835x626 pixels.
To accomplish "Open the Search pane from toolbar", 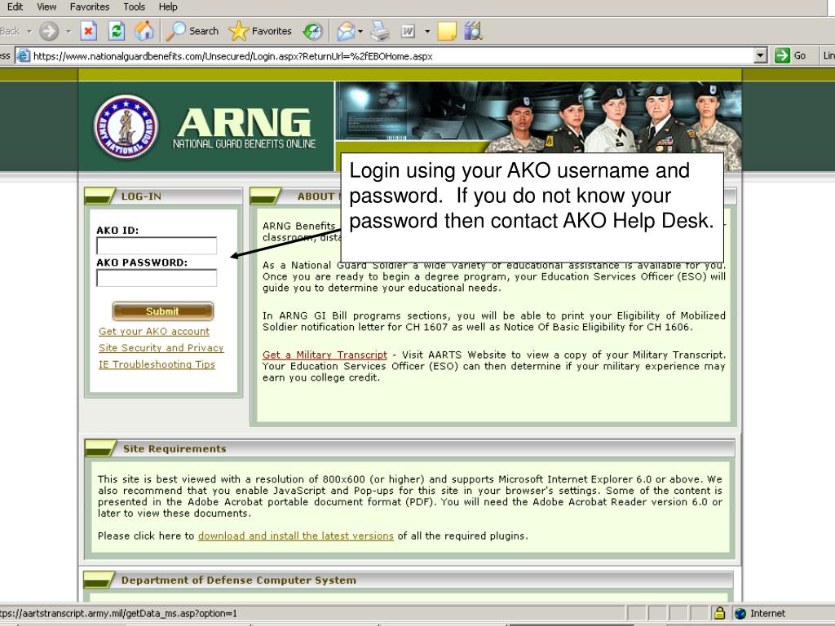I will click(x=192, y=32).
